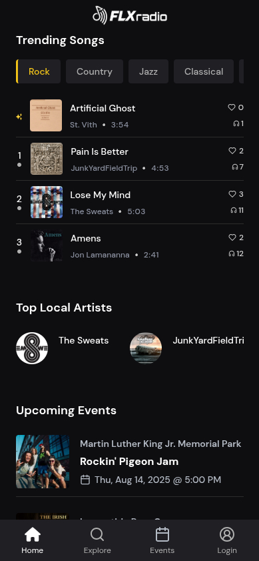Open Explore search icon

tap(97, 535)
